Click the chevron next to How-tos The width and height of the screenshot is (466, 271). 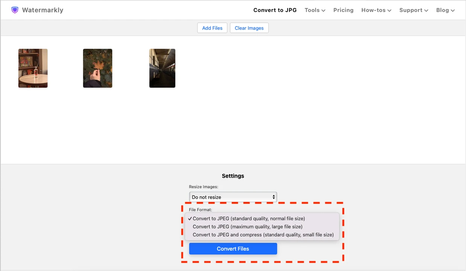(389, 11)
